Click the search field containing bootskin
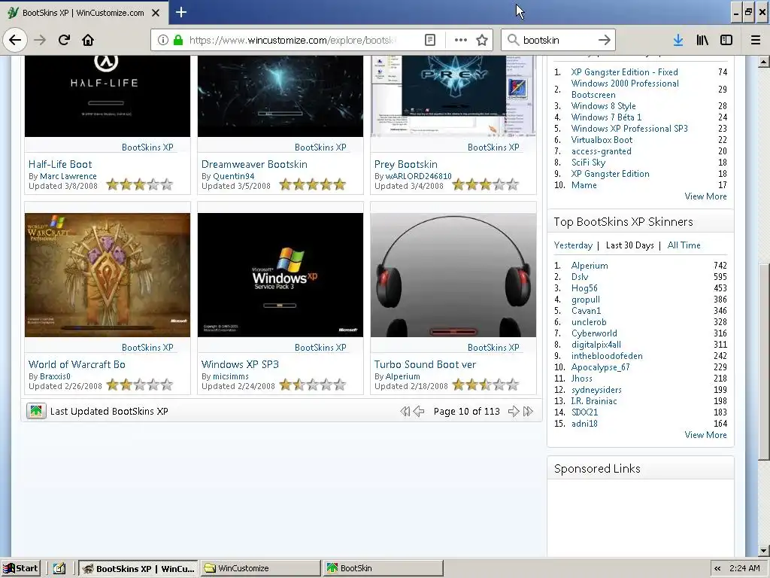 (x=557, y=41)
